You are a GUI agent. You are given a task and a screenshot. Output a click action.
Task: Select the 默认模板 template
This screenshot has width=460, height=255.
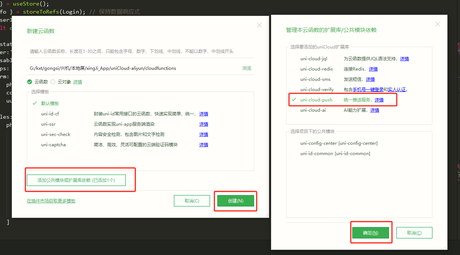coord(50,104)
